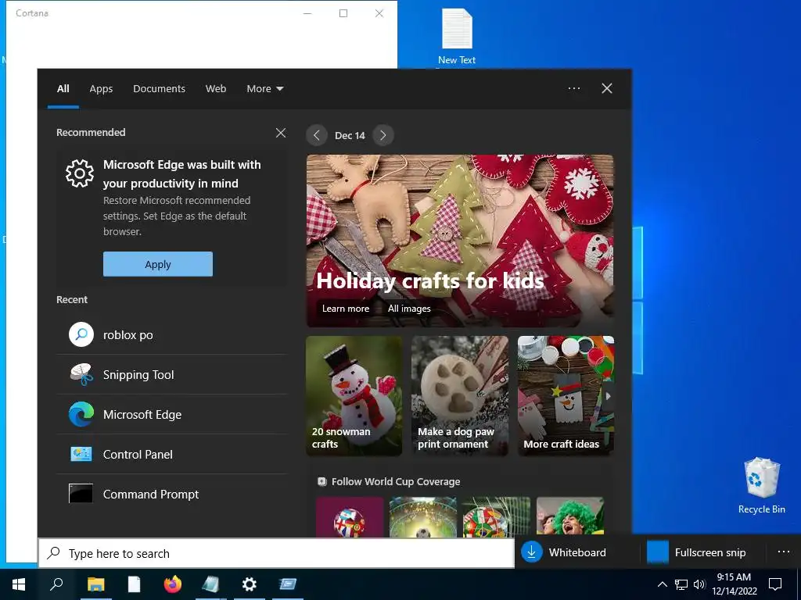Open the search panel options ellipsis
This screenshot has width=801, height=600.
[574, 88]
